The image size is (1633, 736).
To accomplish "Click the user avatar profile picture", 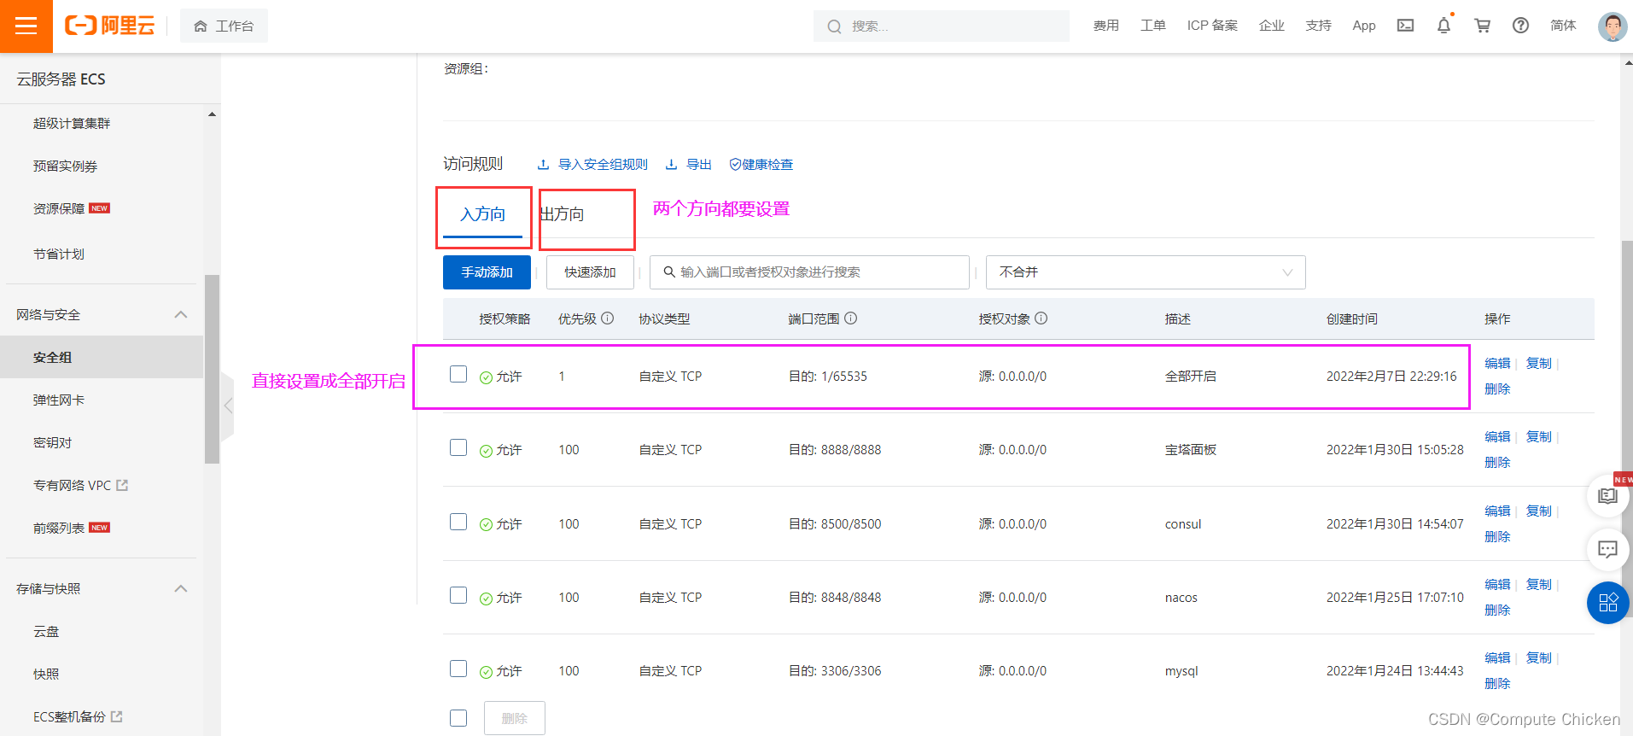I will (x=1612, y=26).
